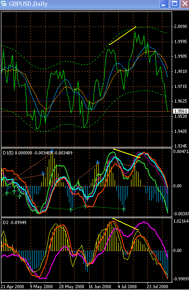Screen dimensions: 189x290
Task: Click the 2.0090 price scale label
Action: [180, 27]
